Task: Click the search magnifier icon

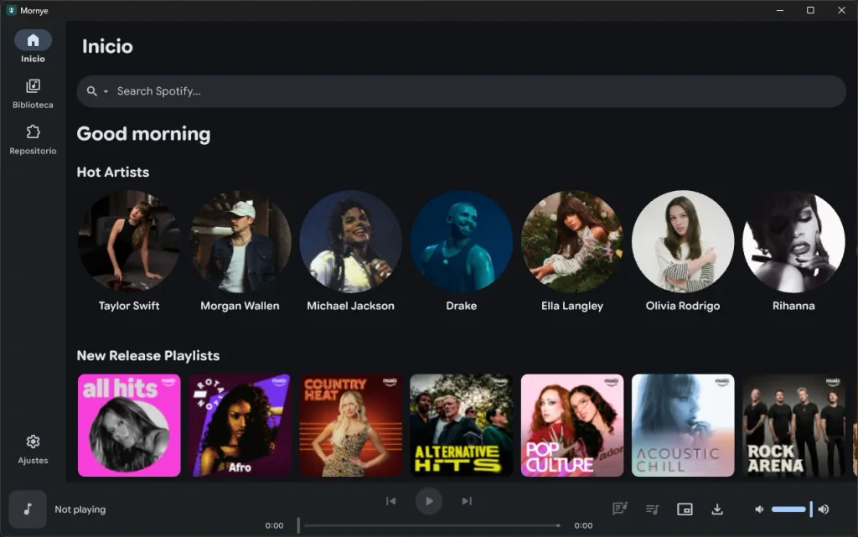Action: click(92, 91)
